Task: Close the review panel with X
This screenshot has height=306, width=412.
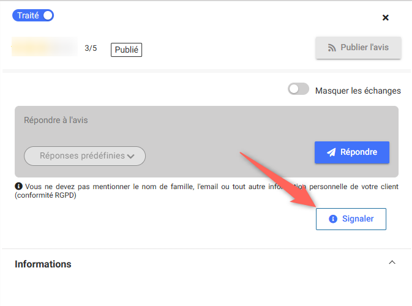Action: [x=386, y=18]
